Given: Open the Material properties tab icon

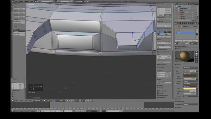Looking at the screenshot, I should coord(195,23).
